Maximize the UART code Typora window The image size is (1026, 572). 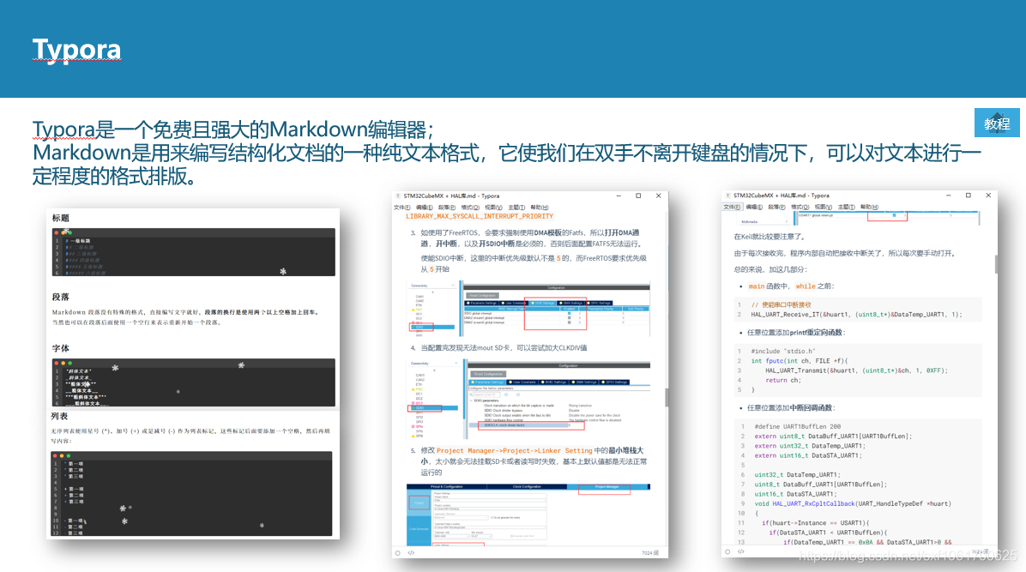pyautogui.click(x=969, y=195)
